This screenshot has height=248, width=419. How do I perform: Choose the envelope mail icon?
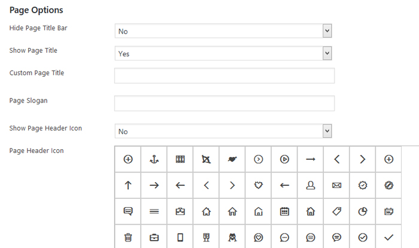point(336,186)
